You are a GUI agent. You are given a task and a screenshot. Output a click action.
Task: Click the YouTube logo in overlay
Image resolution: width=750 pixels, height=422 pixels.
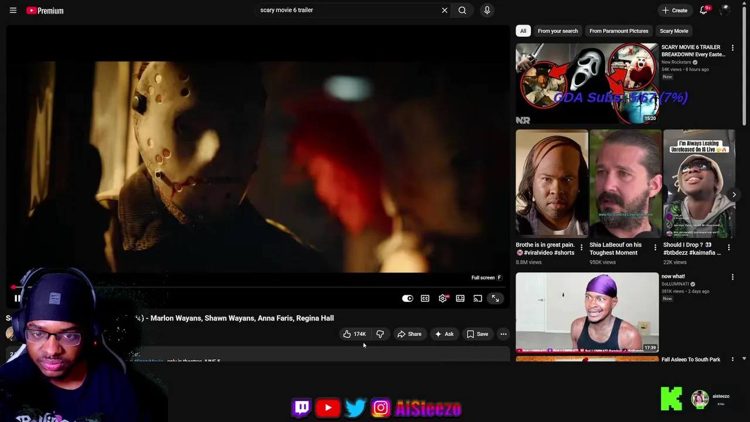click(328, 408)
